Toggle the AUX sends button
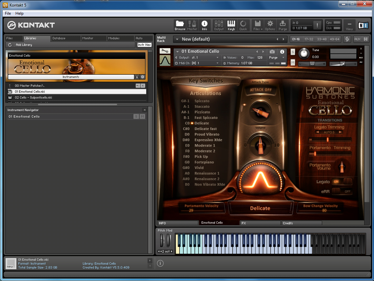 pos(357,39)
